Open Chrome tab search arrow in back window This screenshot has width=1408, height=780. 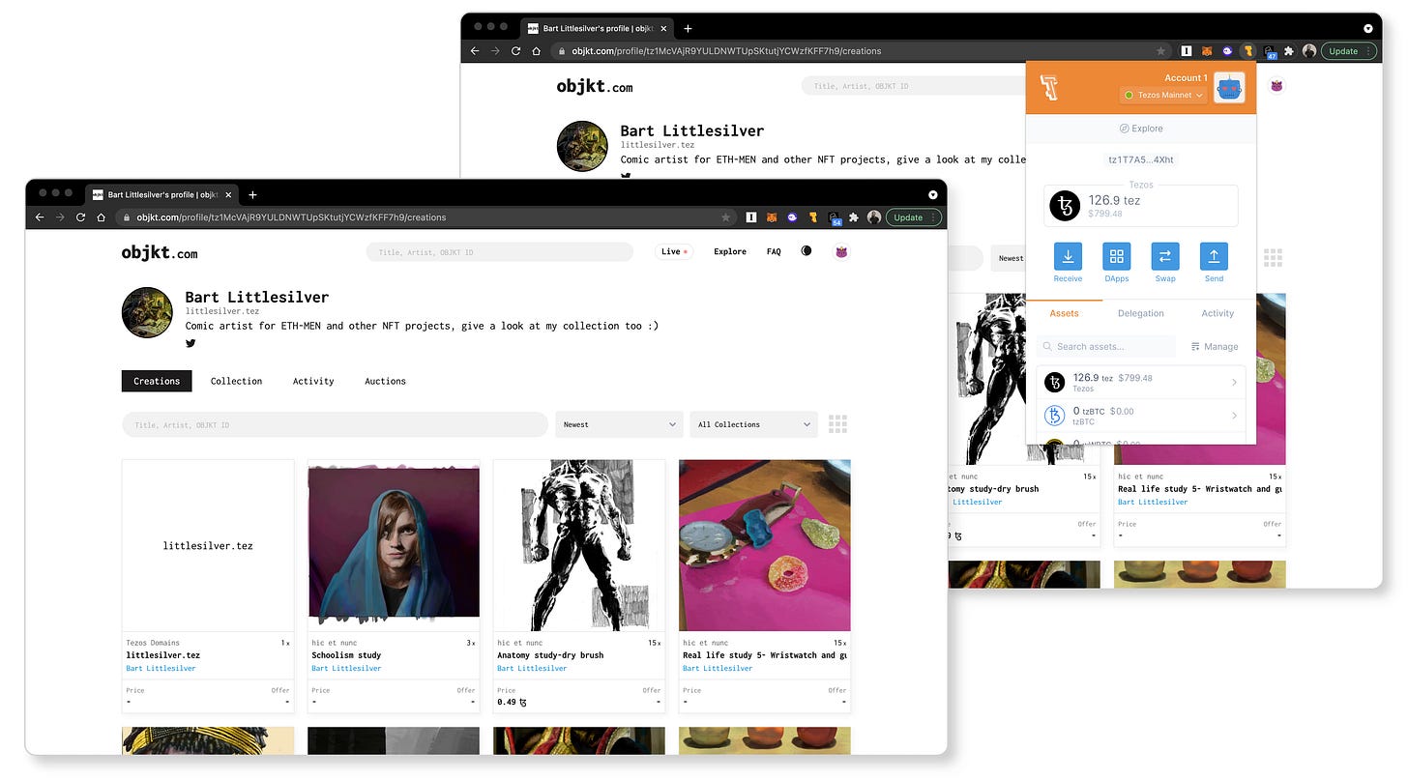click(x=1367, y=28)
